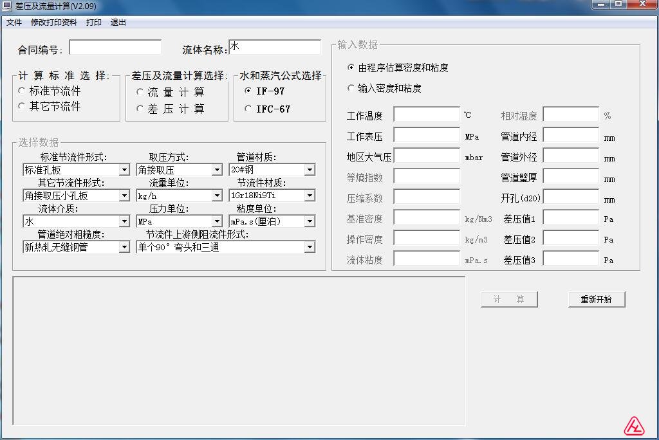Click the 差压值1 input field
This screenshot has height=440, width=659.
[x=571, y=217]
